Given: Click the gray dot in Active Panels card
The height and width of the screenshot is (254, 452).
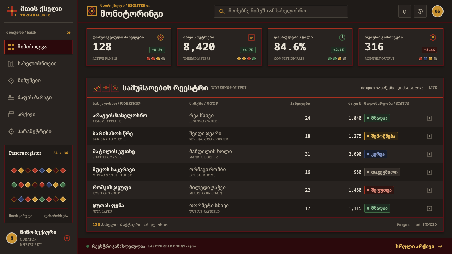Looking at the screenshot, I should tap(163, 59).
